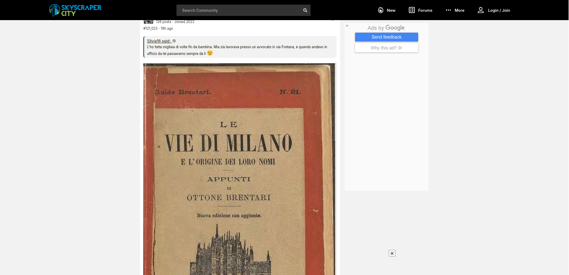Click the back arrow in ad panel
Viewport: 569px width, 275px height.
pyautogui.click(x=348, y=26)
